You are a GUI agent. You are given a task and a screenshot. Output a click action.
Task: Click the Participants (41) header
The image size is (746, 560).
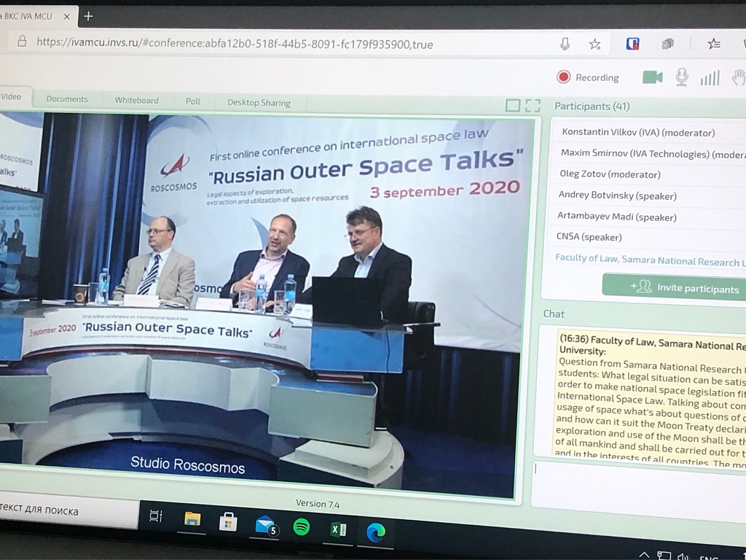point(592,106)
